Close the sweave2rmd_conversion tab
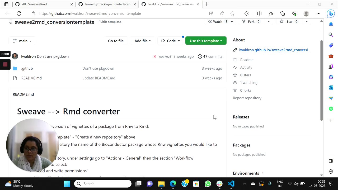This screenshot has height=190, width=338. click(x=198, y=4)
